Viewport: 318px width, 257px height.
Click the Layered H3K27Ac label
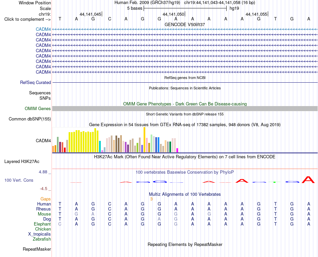point(22,162)
